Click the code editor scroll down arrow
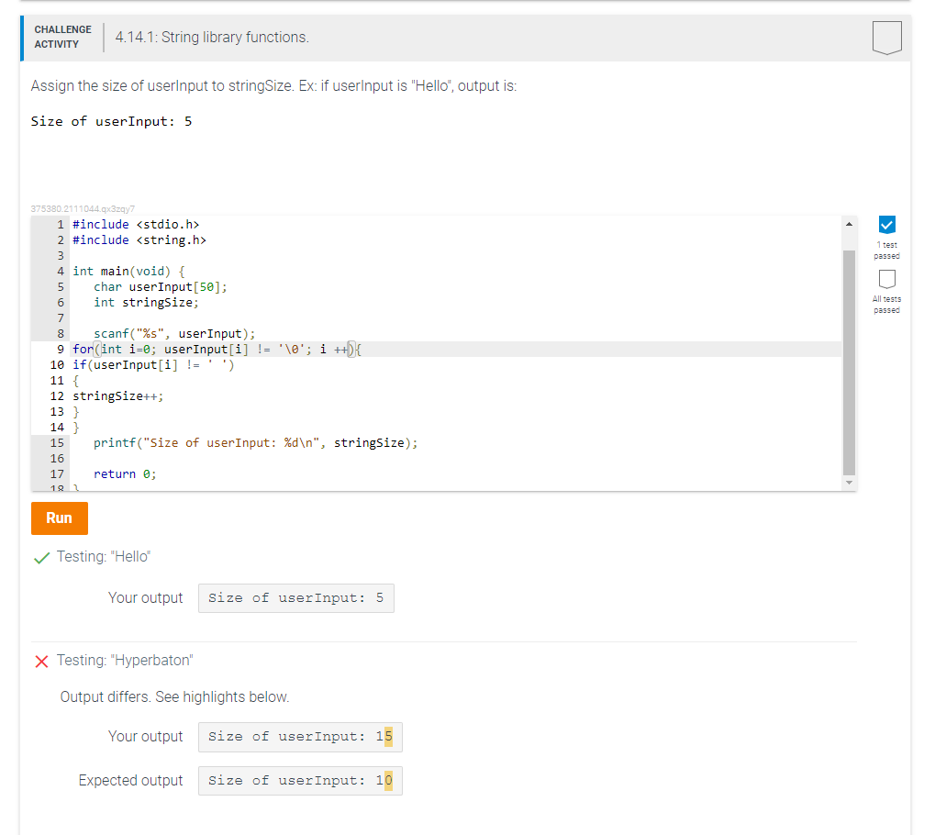This screenshot has height=835, width=935. tap(849, 483)
